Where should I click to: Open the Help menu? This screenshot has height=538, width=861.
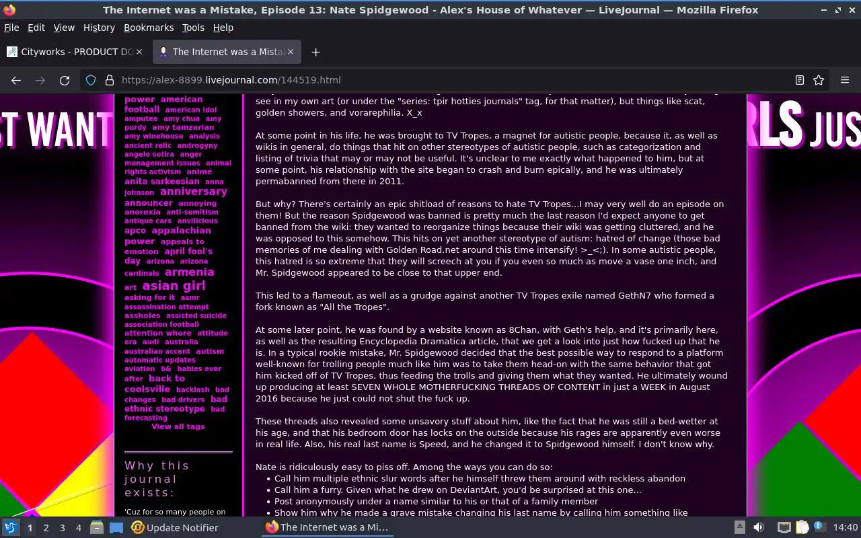223,28
